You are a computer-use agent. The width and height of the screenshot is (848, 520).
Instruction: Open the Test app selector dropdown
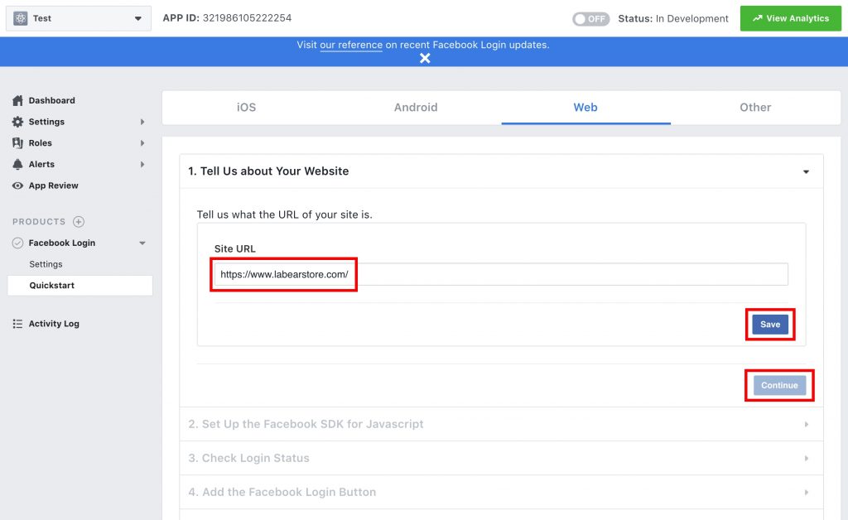pos(79,18)
